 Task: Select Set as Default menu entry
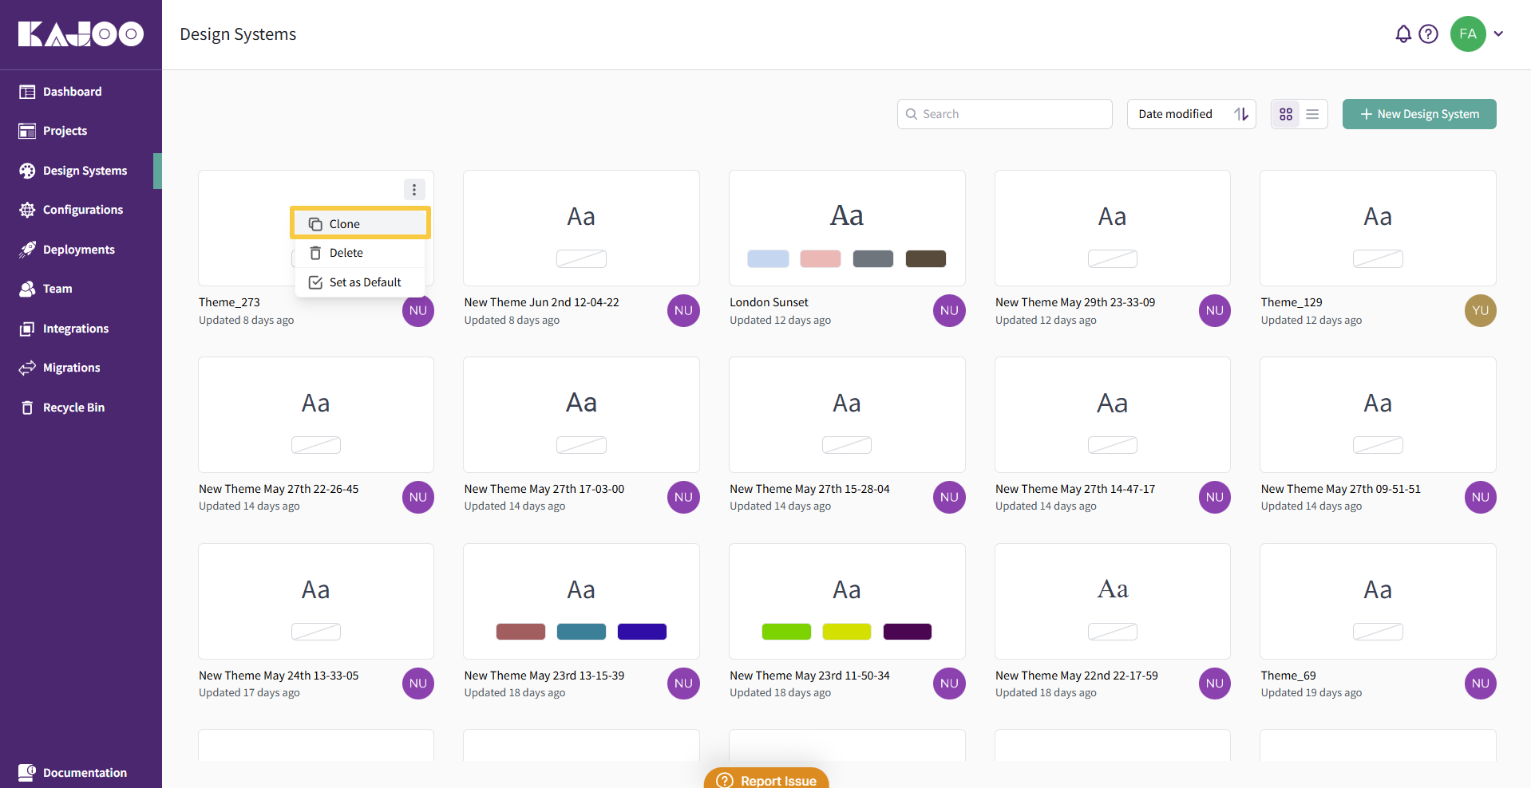[360, 282]
